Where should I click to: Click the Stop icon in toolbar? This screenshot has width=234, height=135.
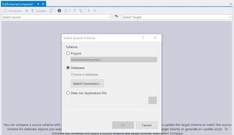(27, 11)
